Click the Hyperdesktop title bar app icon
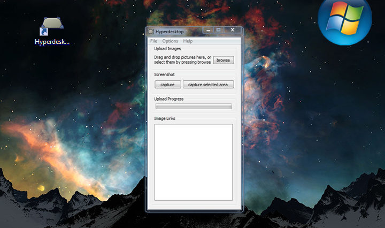Viewport: 385px width, 228px height. pos(150,32)
